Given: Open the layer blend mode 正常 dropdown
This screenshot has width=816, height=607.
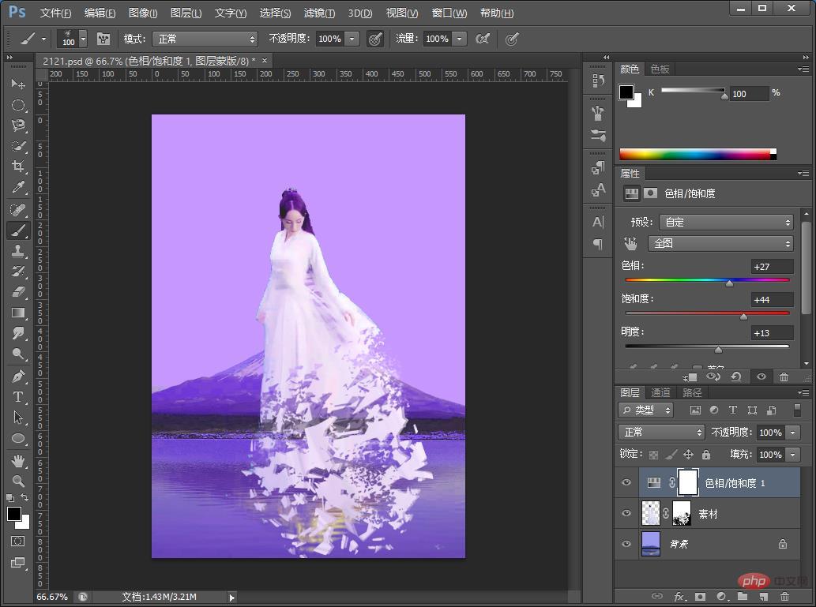Looking at the screenshot, I should [x=661, y=433].
